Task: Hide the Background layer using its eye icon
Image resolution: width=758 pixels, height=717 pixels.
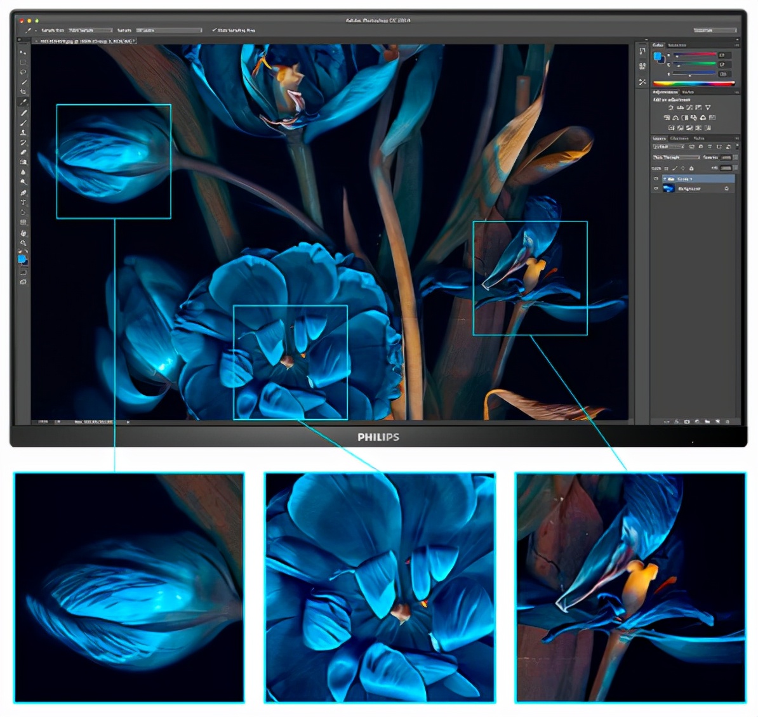Action: click(656, 188)
